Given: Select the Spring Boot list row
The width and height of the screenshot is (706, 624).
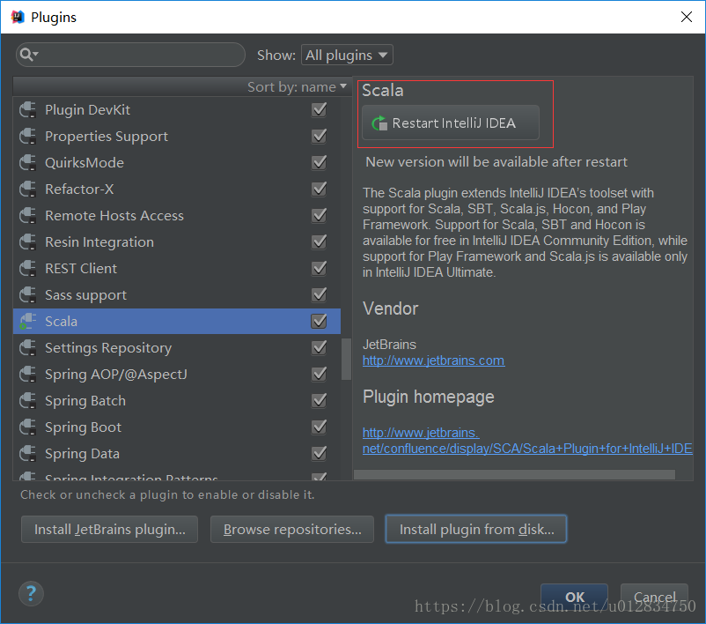Looking at the screenshot, I should click(x=177, y=427).
